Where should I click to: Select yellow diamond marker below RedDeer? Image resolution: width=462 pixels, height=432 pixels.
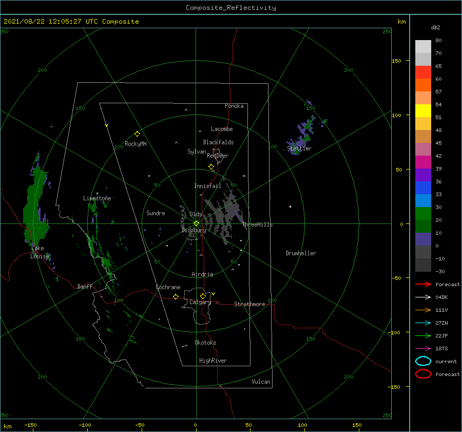pos(211,167)
